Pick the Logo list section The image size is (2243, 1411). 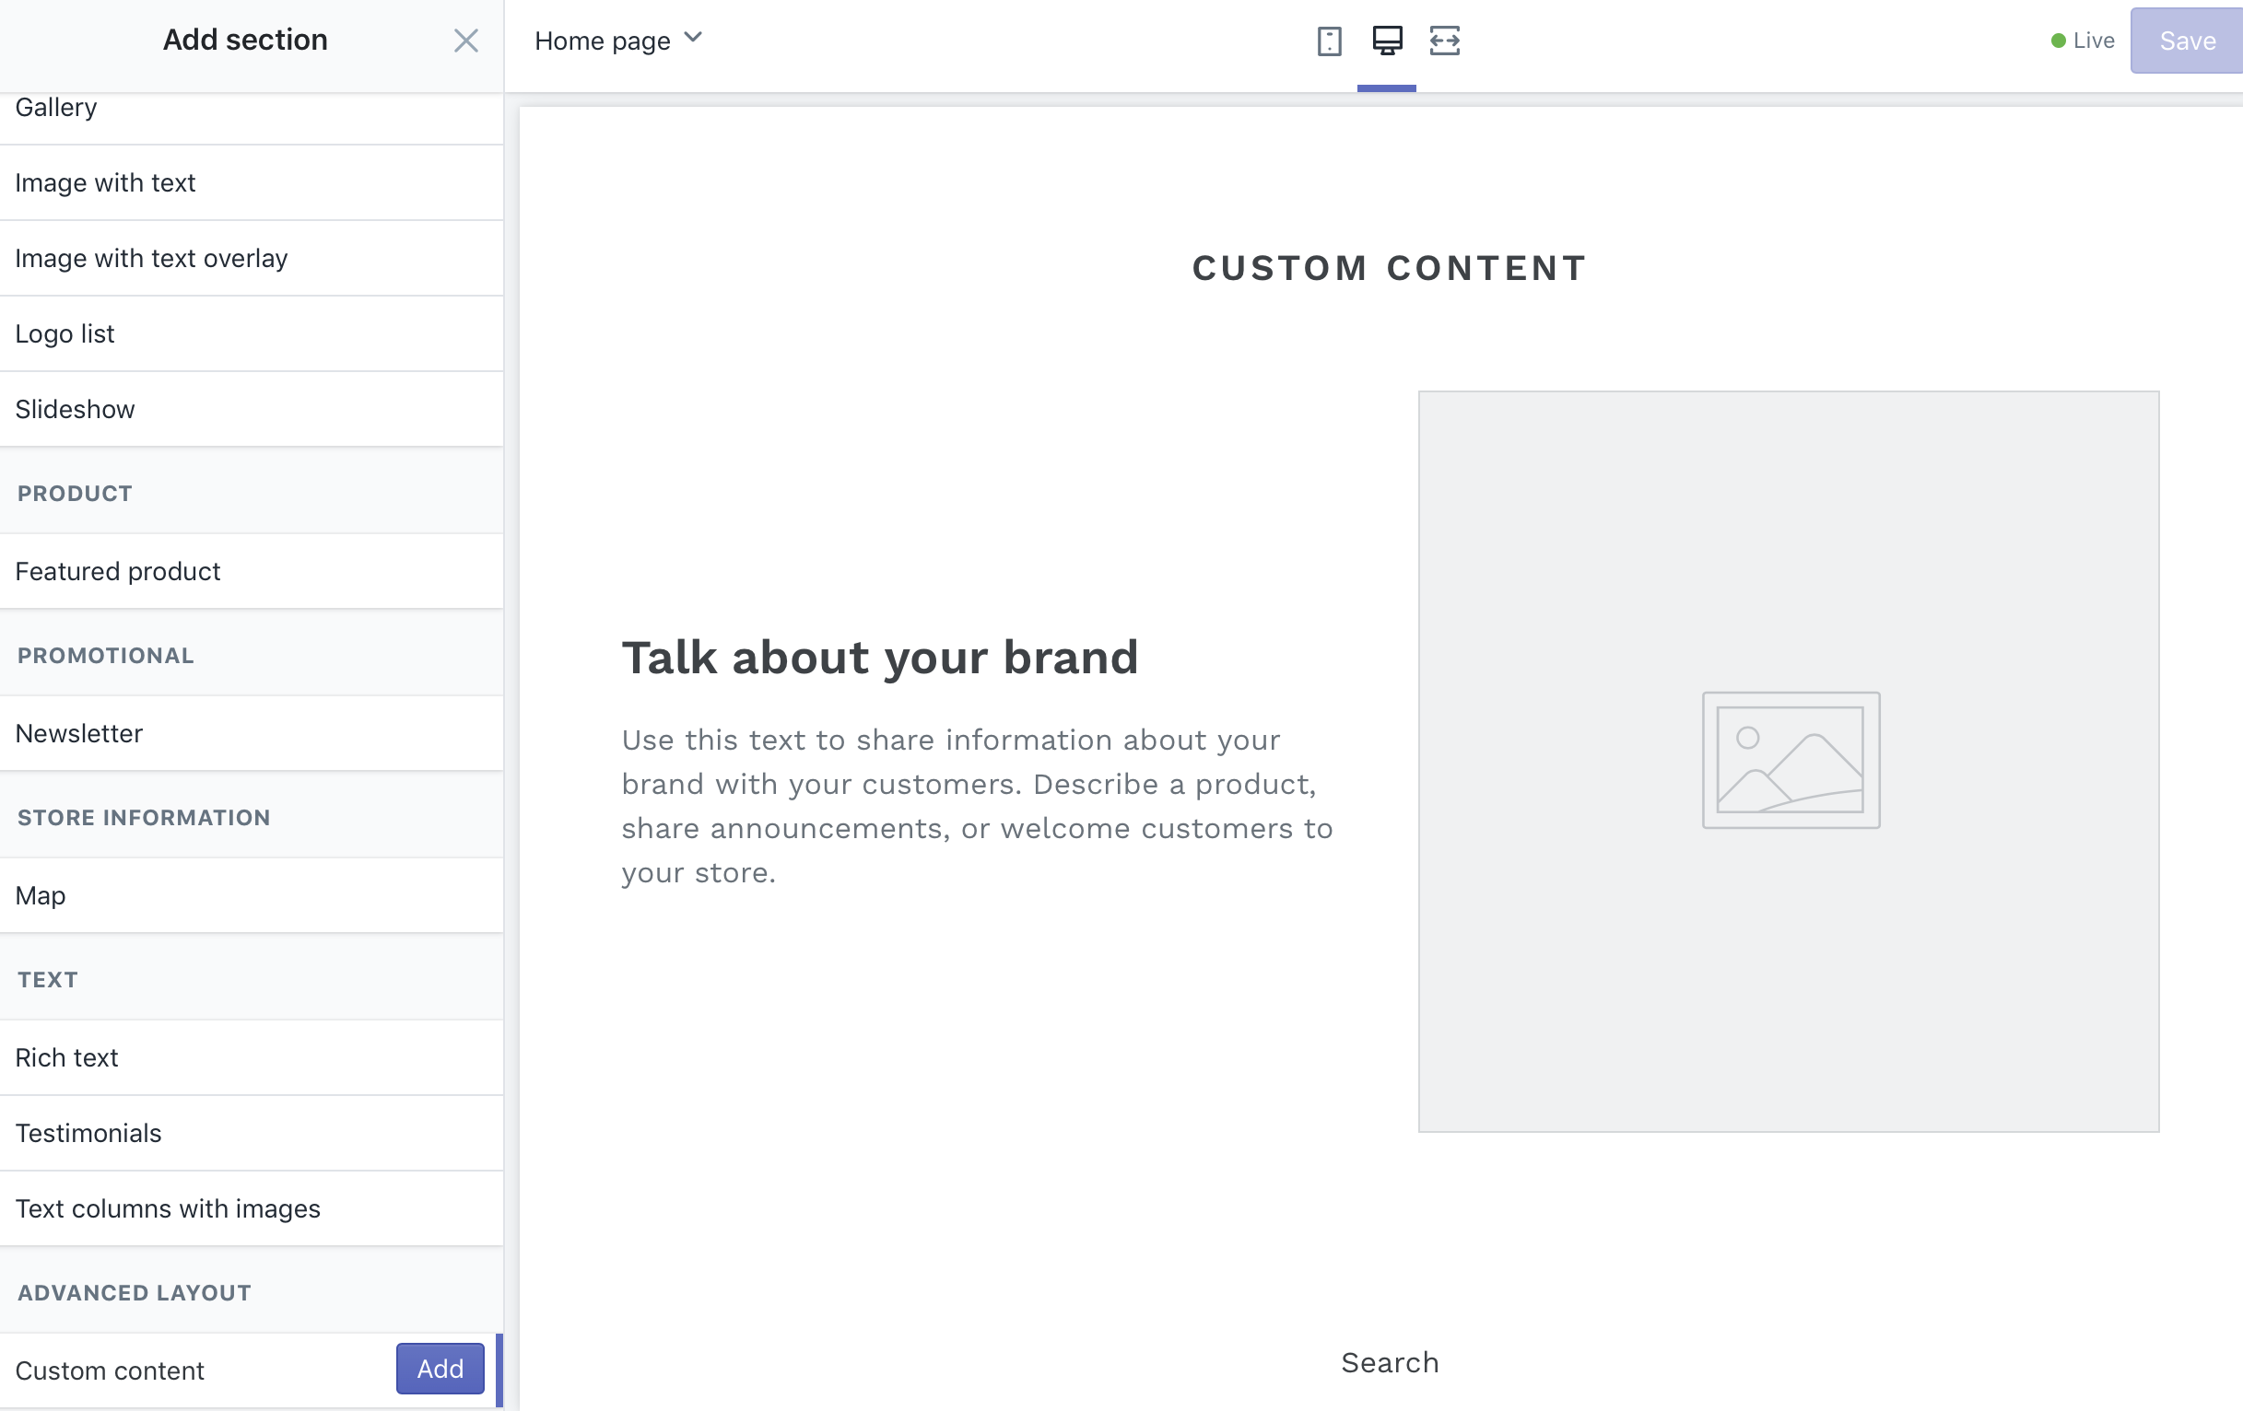coord(65,334)
